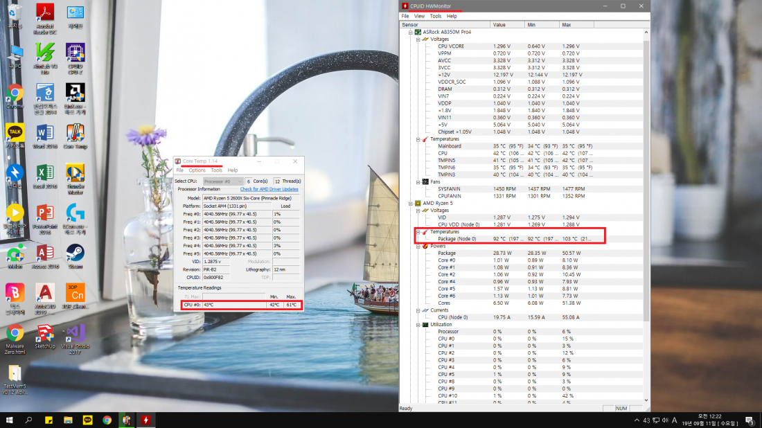Click the Value column header in HWMonitor
Screen dimensions: 762x428
click(x=507, y=24)
